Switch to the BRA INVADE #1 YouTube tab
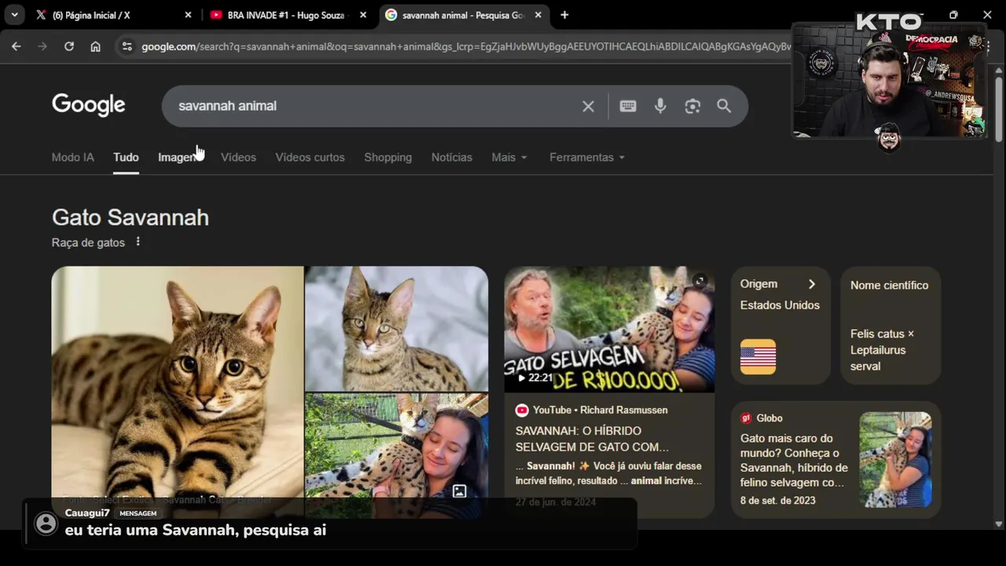 tap(286, 15)
